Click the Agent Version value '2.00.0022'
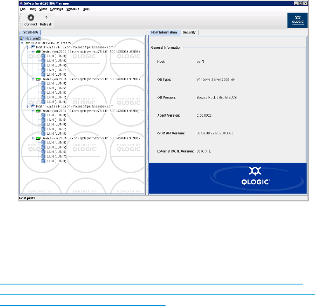315x306 pixels. point(204,115)
